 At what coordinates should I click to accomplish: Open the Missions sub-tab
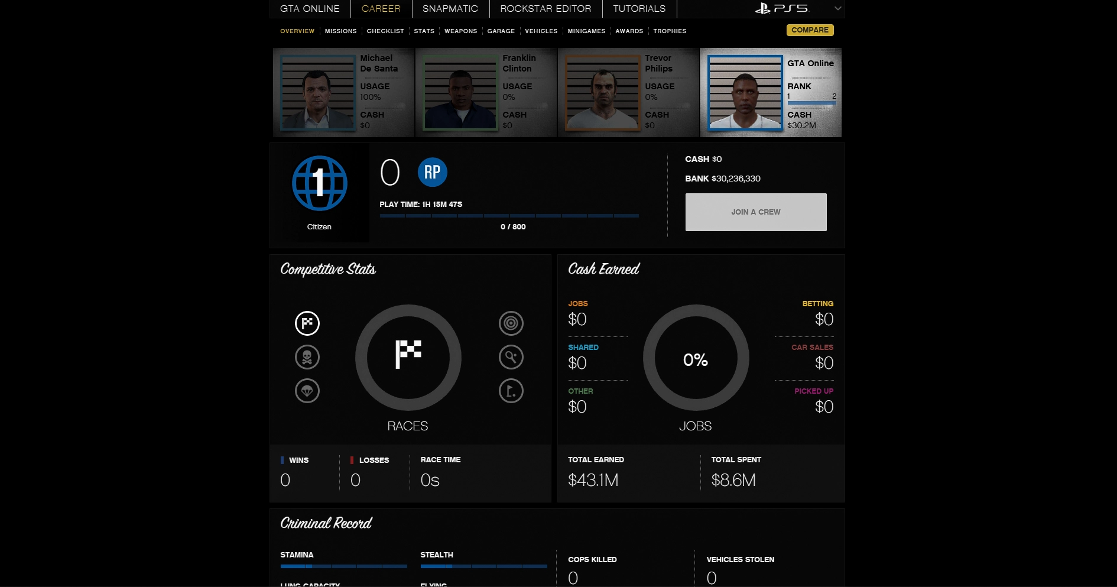tap(341, 31)
